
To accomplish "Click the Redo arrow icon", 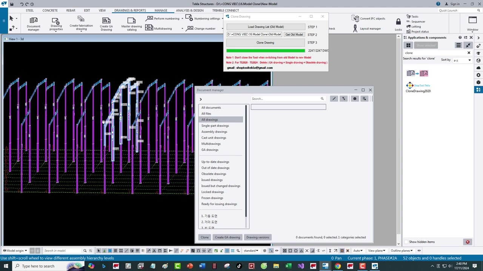I will coord(27,4).
